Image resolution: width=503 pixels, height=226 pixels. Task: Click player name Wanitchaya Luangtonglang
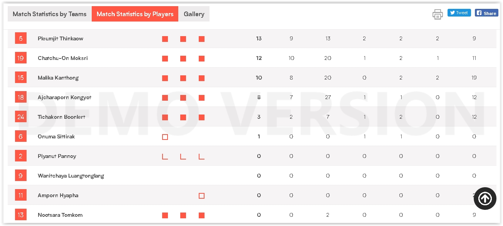71,176
